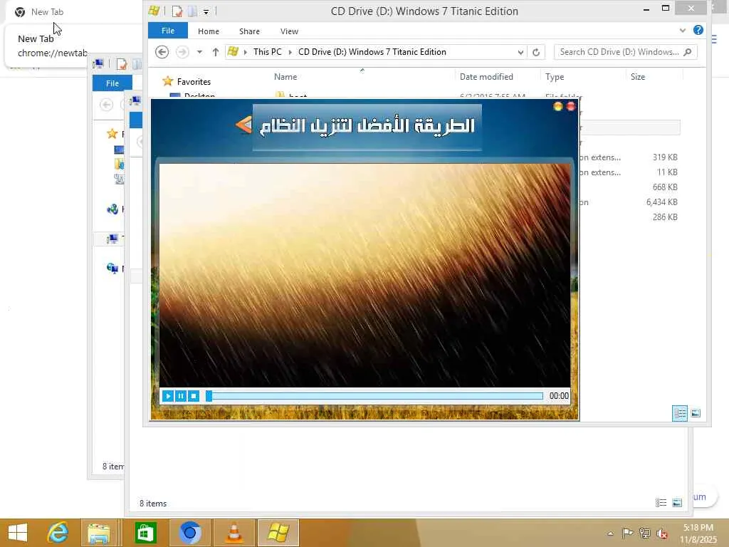Click the Explorer forward arrow
This screenshot has height=547, width=729.
(182, 51)
